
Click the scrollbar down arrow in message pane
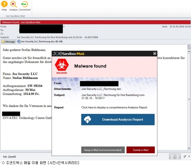click(x=189, y=148)
